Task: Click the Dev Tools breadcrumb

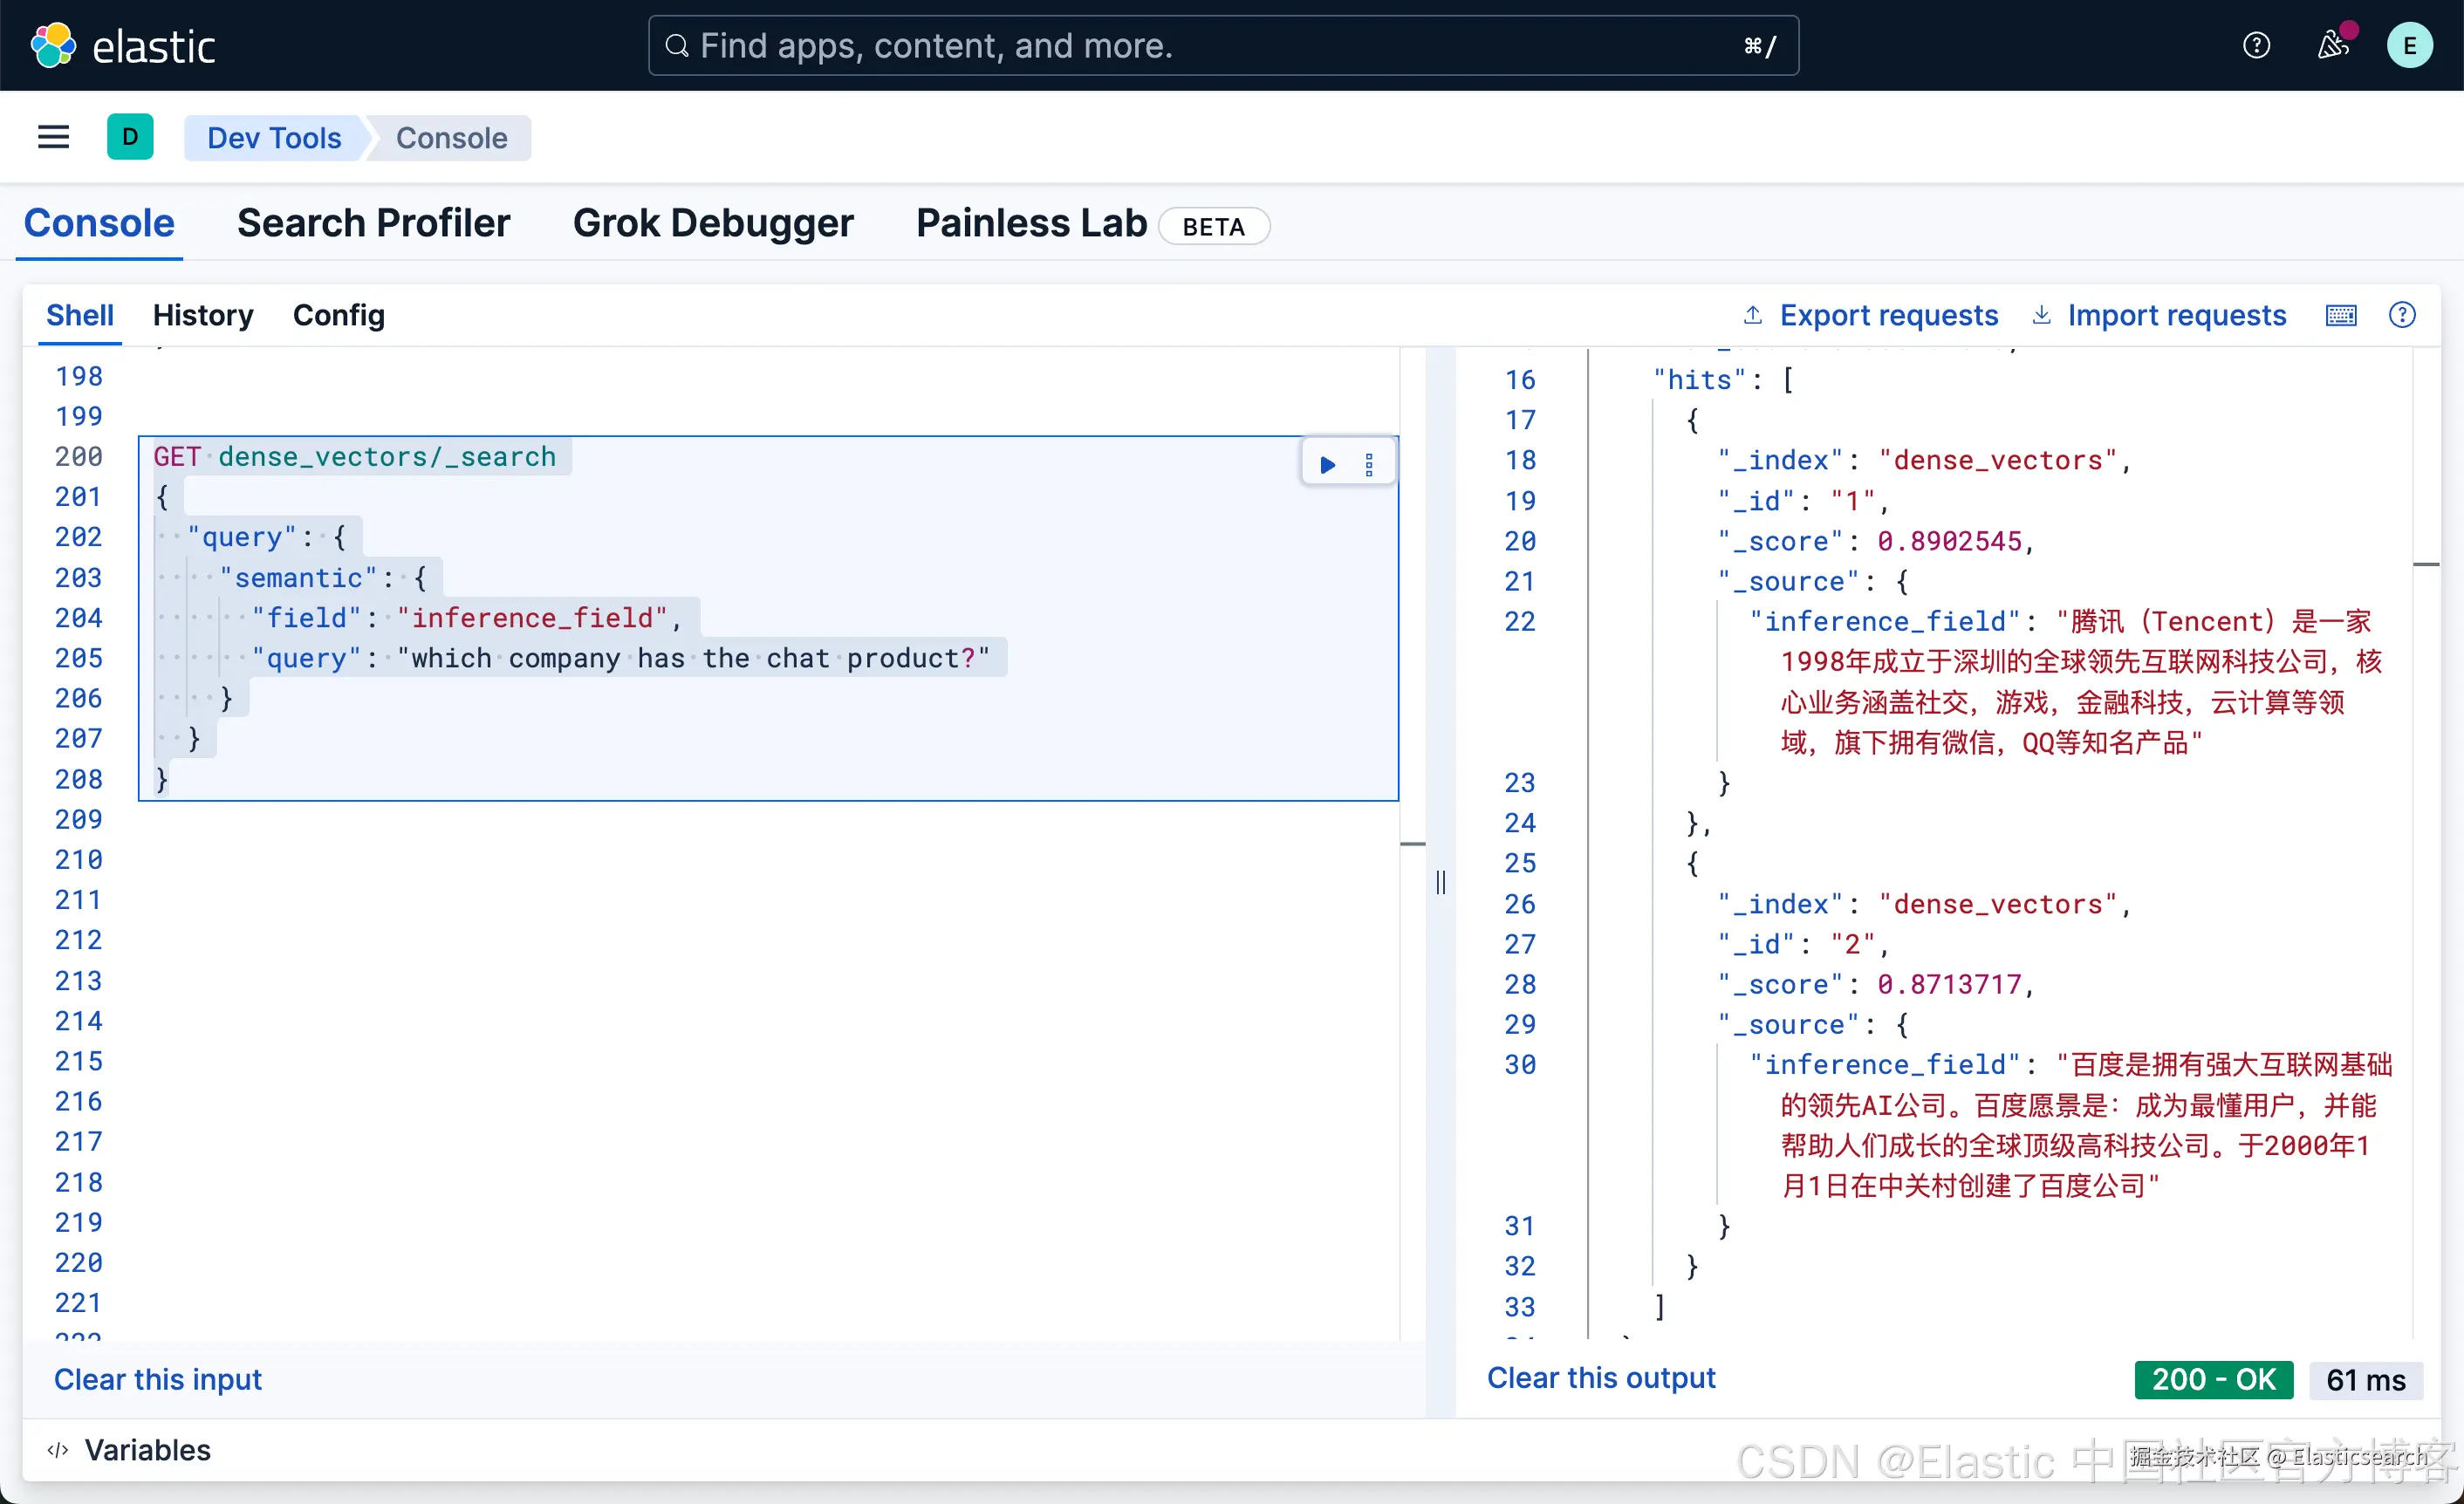Action: tap(274, 137)
